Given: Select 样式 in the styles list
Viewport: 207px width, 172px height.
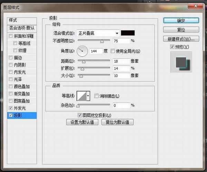Looking at the screenshot, I should point(22,20).
